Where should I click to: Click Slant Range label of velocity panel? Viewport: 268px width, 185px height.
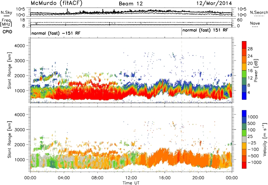click(9, 139)
